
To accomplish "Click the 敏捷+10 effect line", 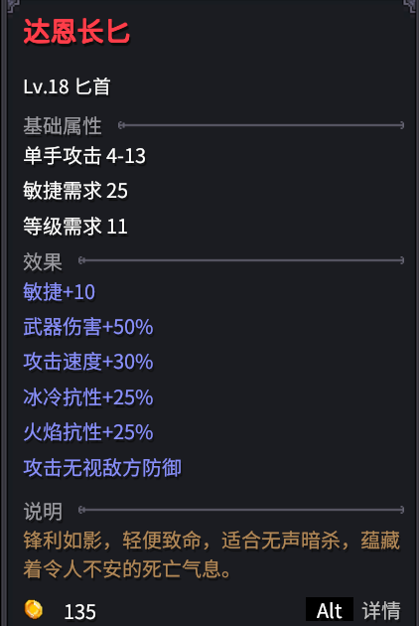I will tap(59, 291).
